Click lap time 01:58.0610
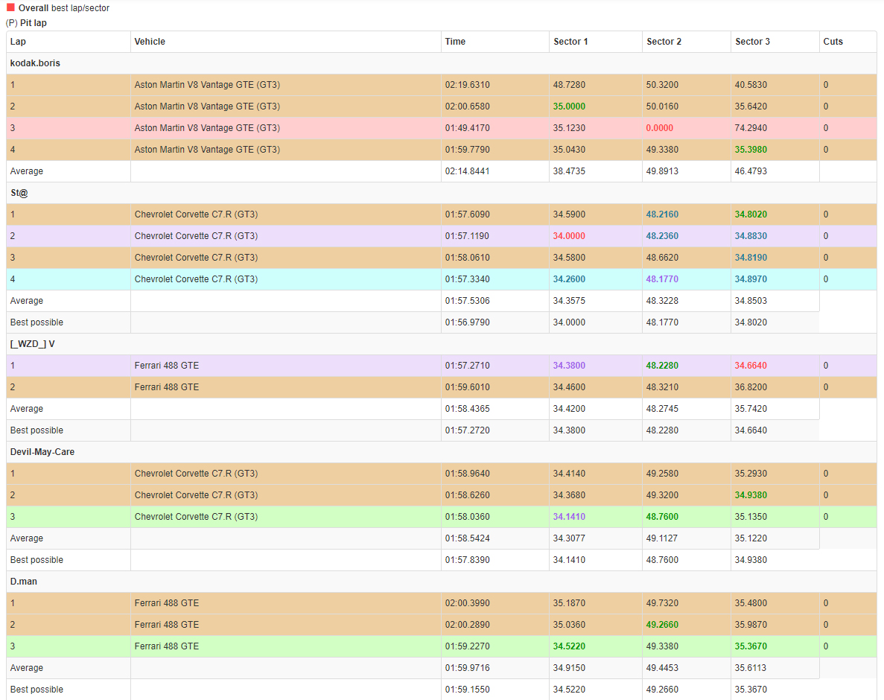884x700 pixels. click(468, 258)
